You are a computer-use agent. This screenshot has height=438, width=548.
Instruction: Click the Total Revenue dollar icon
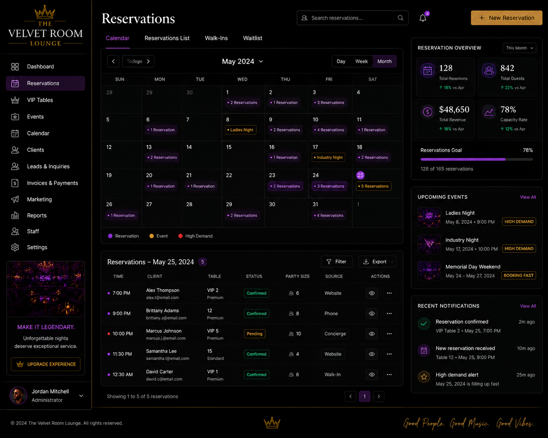pyautogui.click(x=428, y=112)
